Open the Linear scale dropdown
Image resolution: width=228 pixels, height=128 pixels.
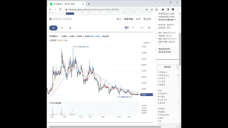[147, 43]
